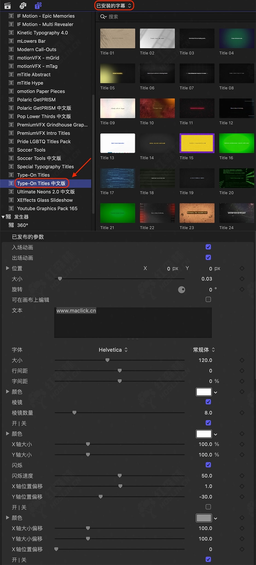Click the 旋转 rotation dial
The height and width of the screenshot is (565, 256).
pos(182,290)
